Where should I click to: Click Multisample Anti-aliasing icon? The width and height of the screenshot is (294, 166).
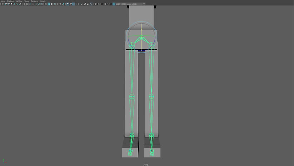(x=74, y=4)
